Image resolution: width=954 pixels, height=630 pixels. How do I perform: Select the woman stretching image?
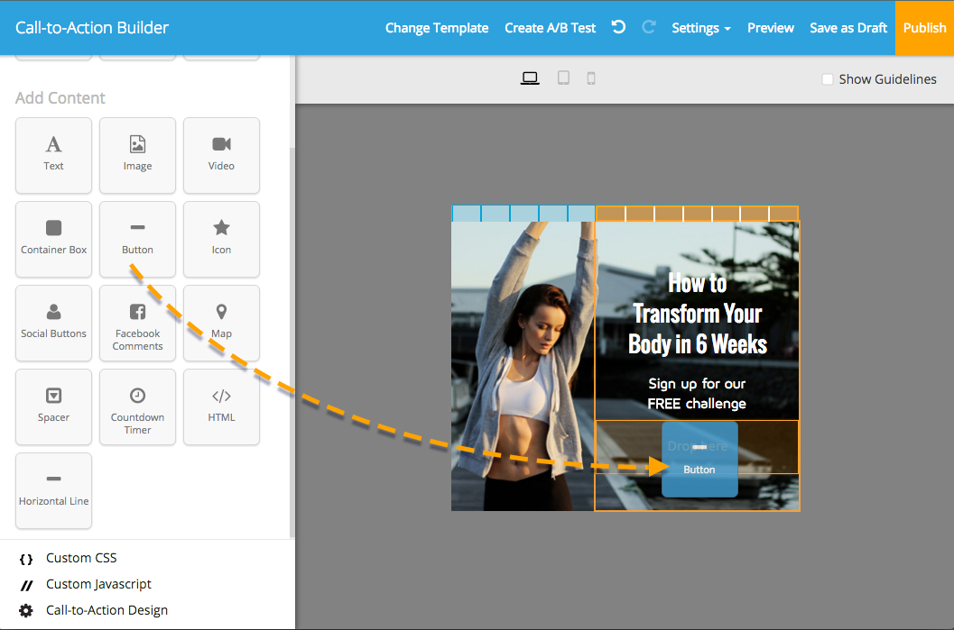(523, 366)
